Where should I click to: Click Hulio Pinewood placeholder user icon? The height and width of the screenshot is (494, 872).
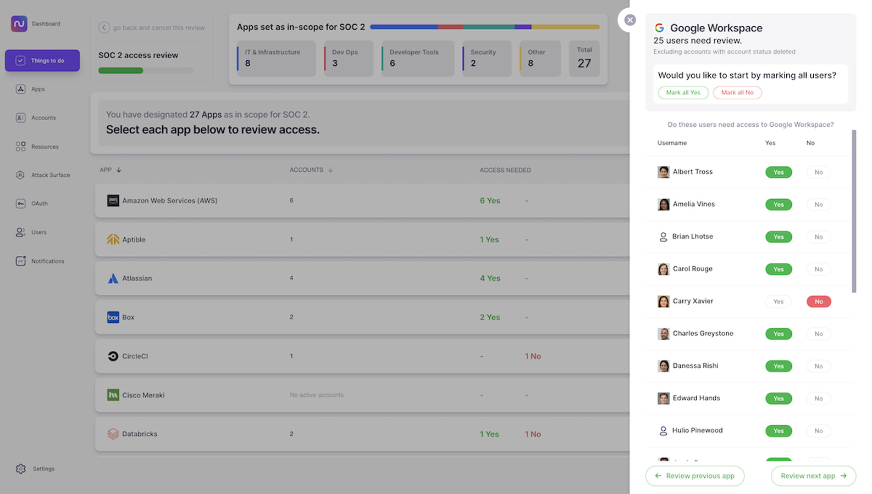[663, 431]
